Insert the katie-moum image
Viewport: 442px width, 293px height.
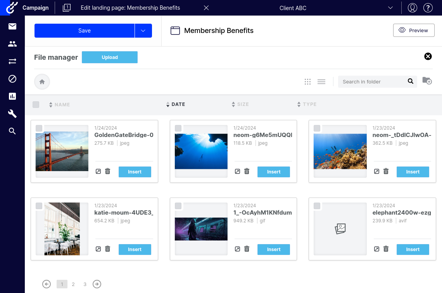tap(135, 250)
